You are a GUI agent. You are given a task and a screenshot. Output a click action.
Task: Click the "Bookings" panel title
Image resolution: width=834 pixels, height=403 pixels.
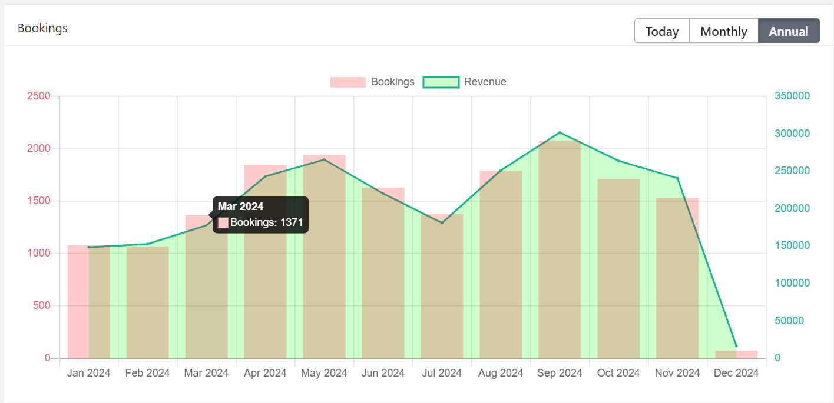(42, 28)
